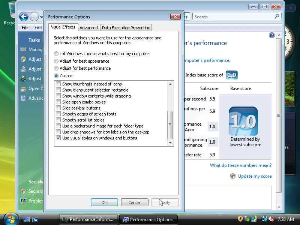Click the Forward arrow next to Back
This screenshot has height=225, width=300.
pos(34,16)
